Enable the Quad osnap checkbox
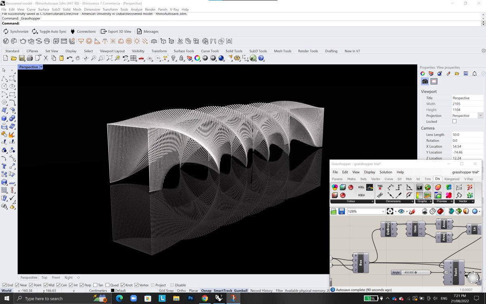The height and width of the screenshot is (304, 486). click(x=107, y=285)
